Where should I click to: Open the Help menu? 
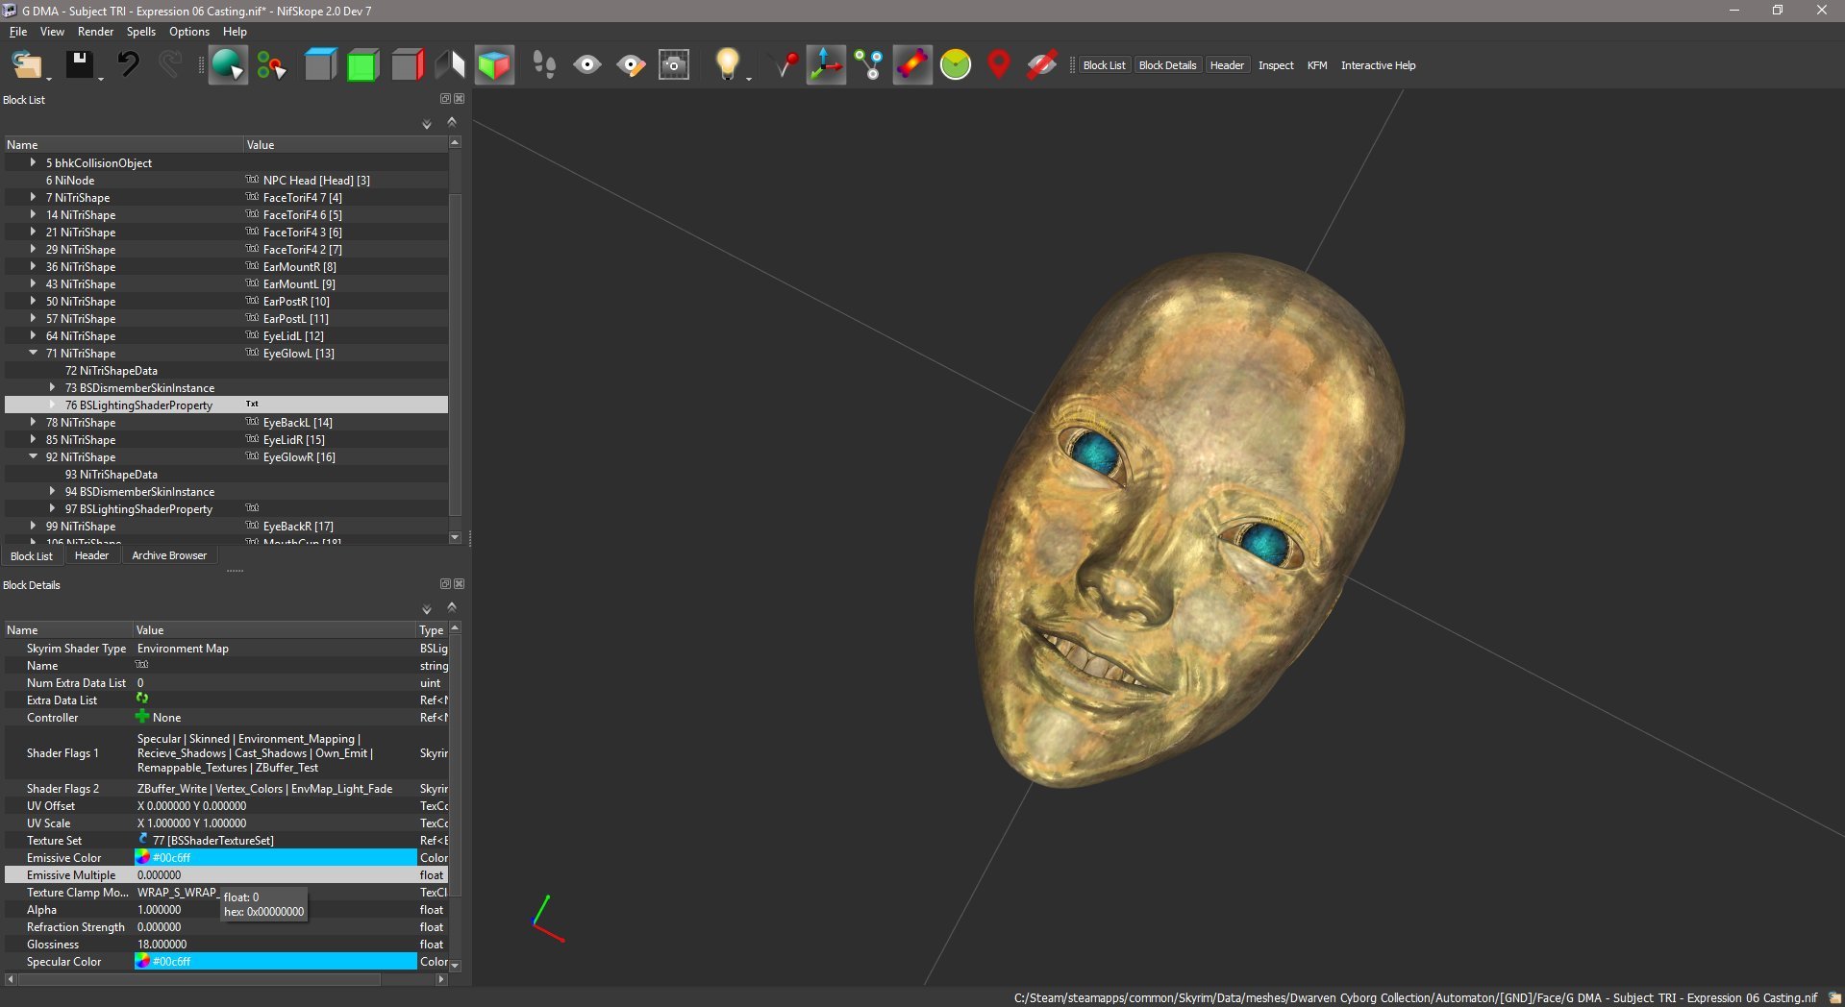tap(235, 32)
